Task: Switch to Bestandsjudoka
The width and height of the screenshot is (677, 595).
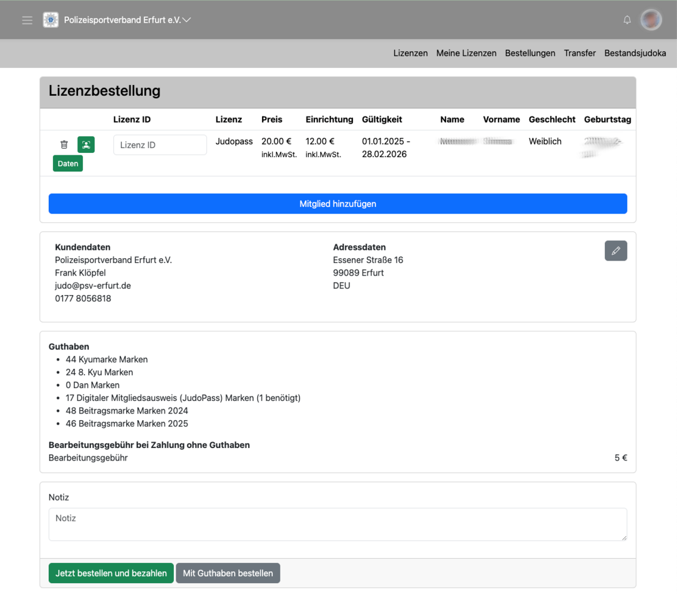Action: [635, 53]
